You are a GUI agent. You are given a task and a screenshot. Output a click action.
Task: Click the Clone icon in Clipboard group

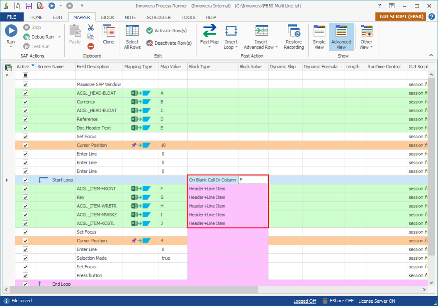coord(109,31)
